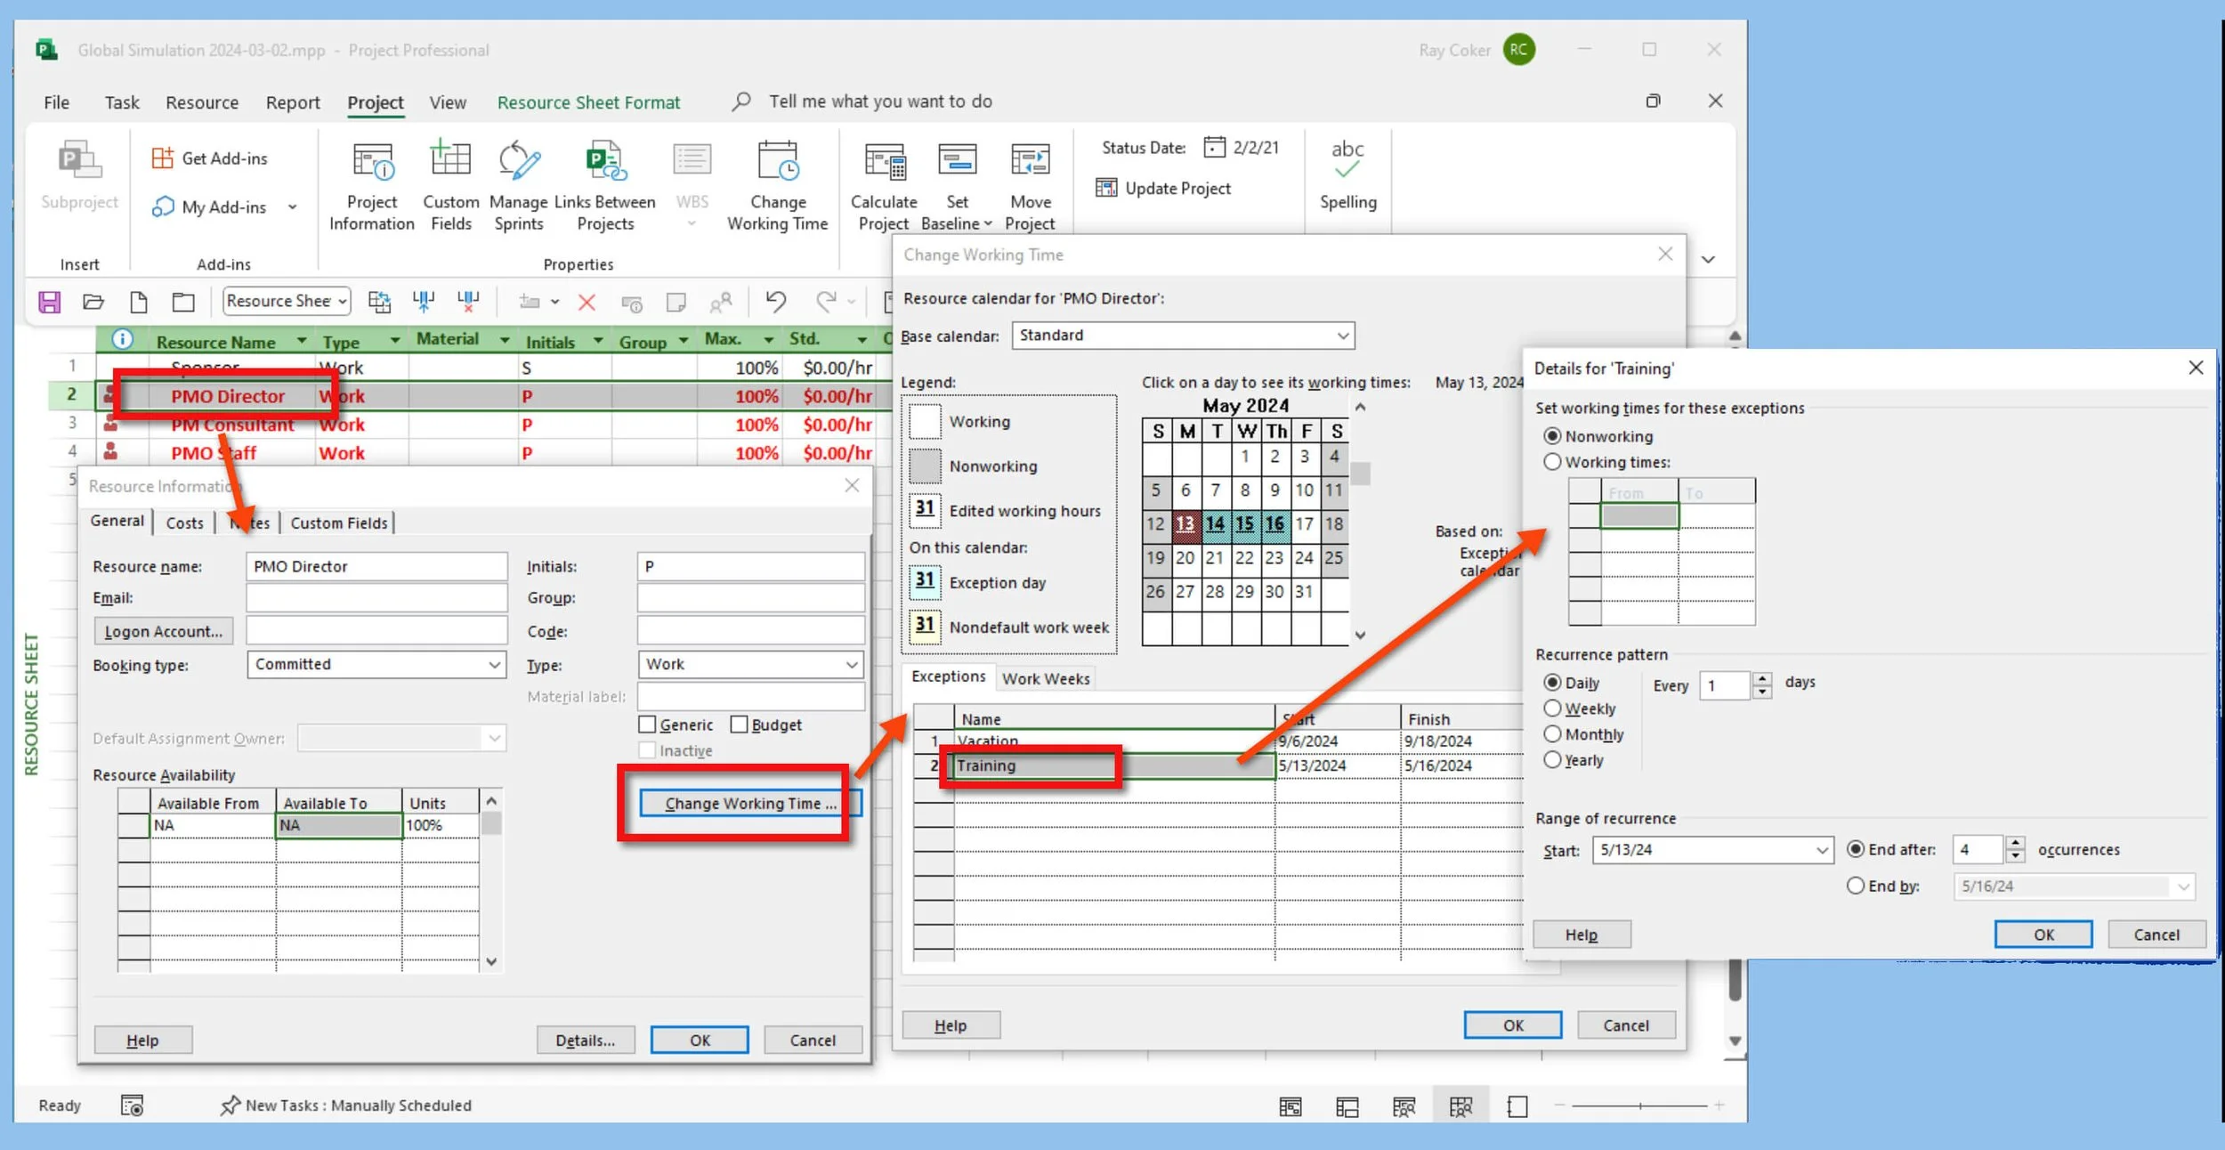Screen dimensions: 2225x1150
Task: Click Details button in Resource Information
Action: pyautogui.click(x=585, y=1040)
